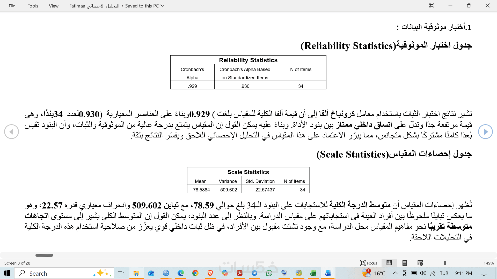Go to the previous screen arrow
Image resolution: width=497 pixels, height=279 pixels.
coord(11,131)
